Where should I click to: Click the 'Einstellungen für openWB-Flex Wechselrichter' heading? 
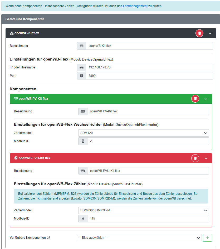pos(58,124)
